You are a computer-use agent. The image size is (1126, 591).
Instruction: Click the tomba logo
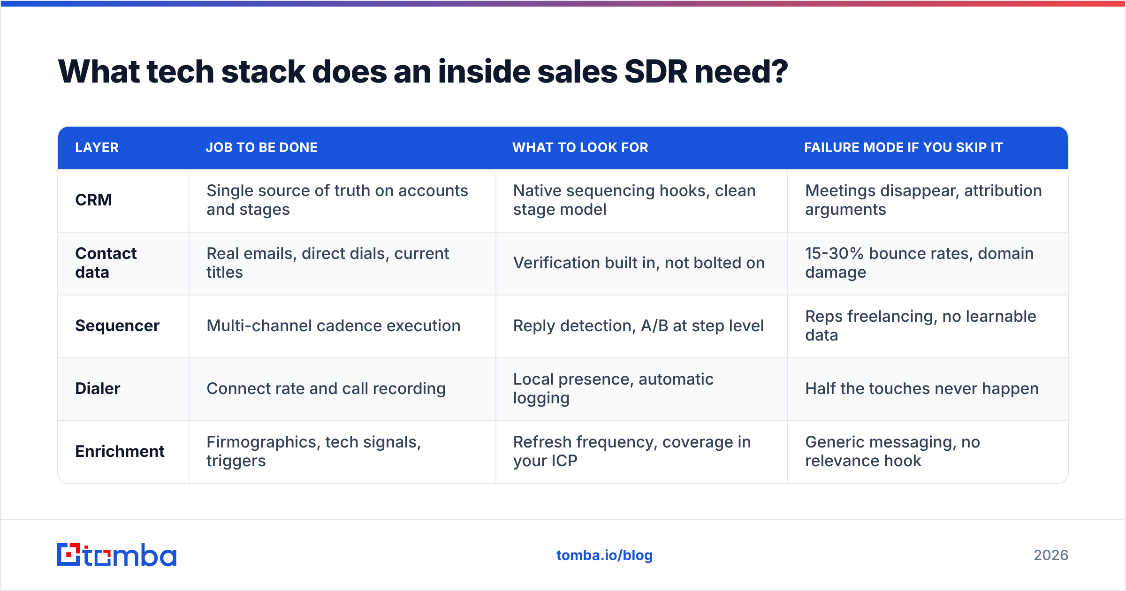click(x=117, y=555)
